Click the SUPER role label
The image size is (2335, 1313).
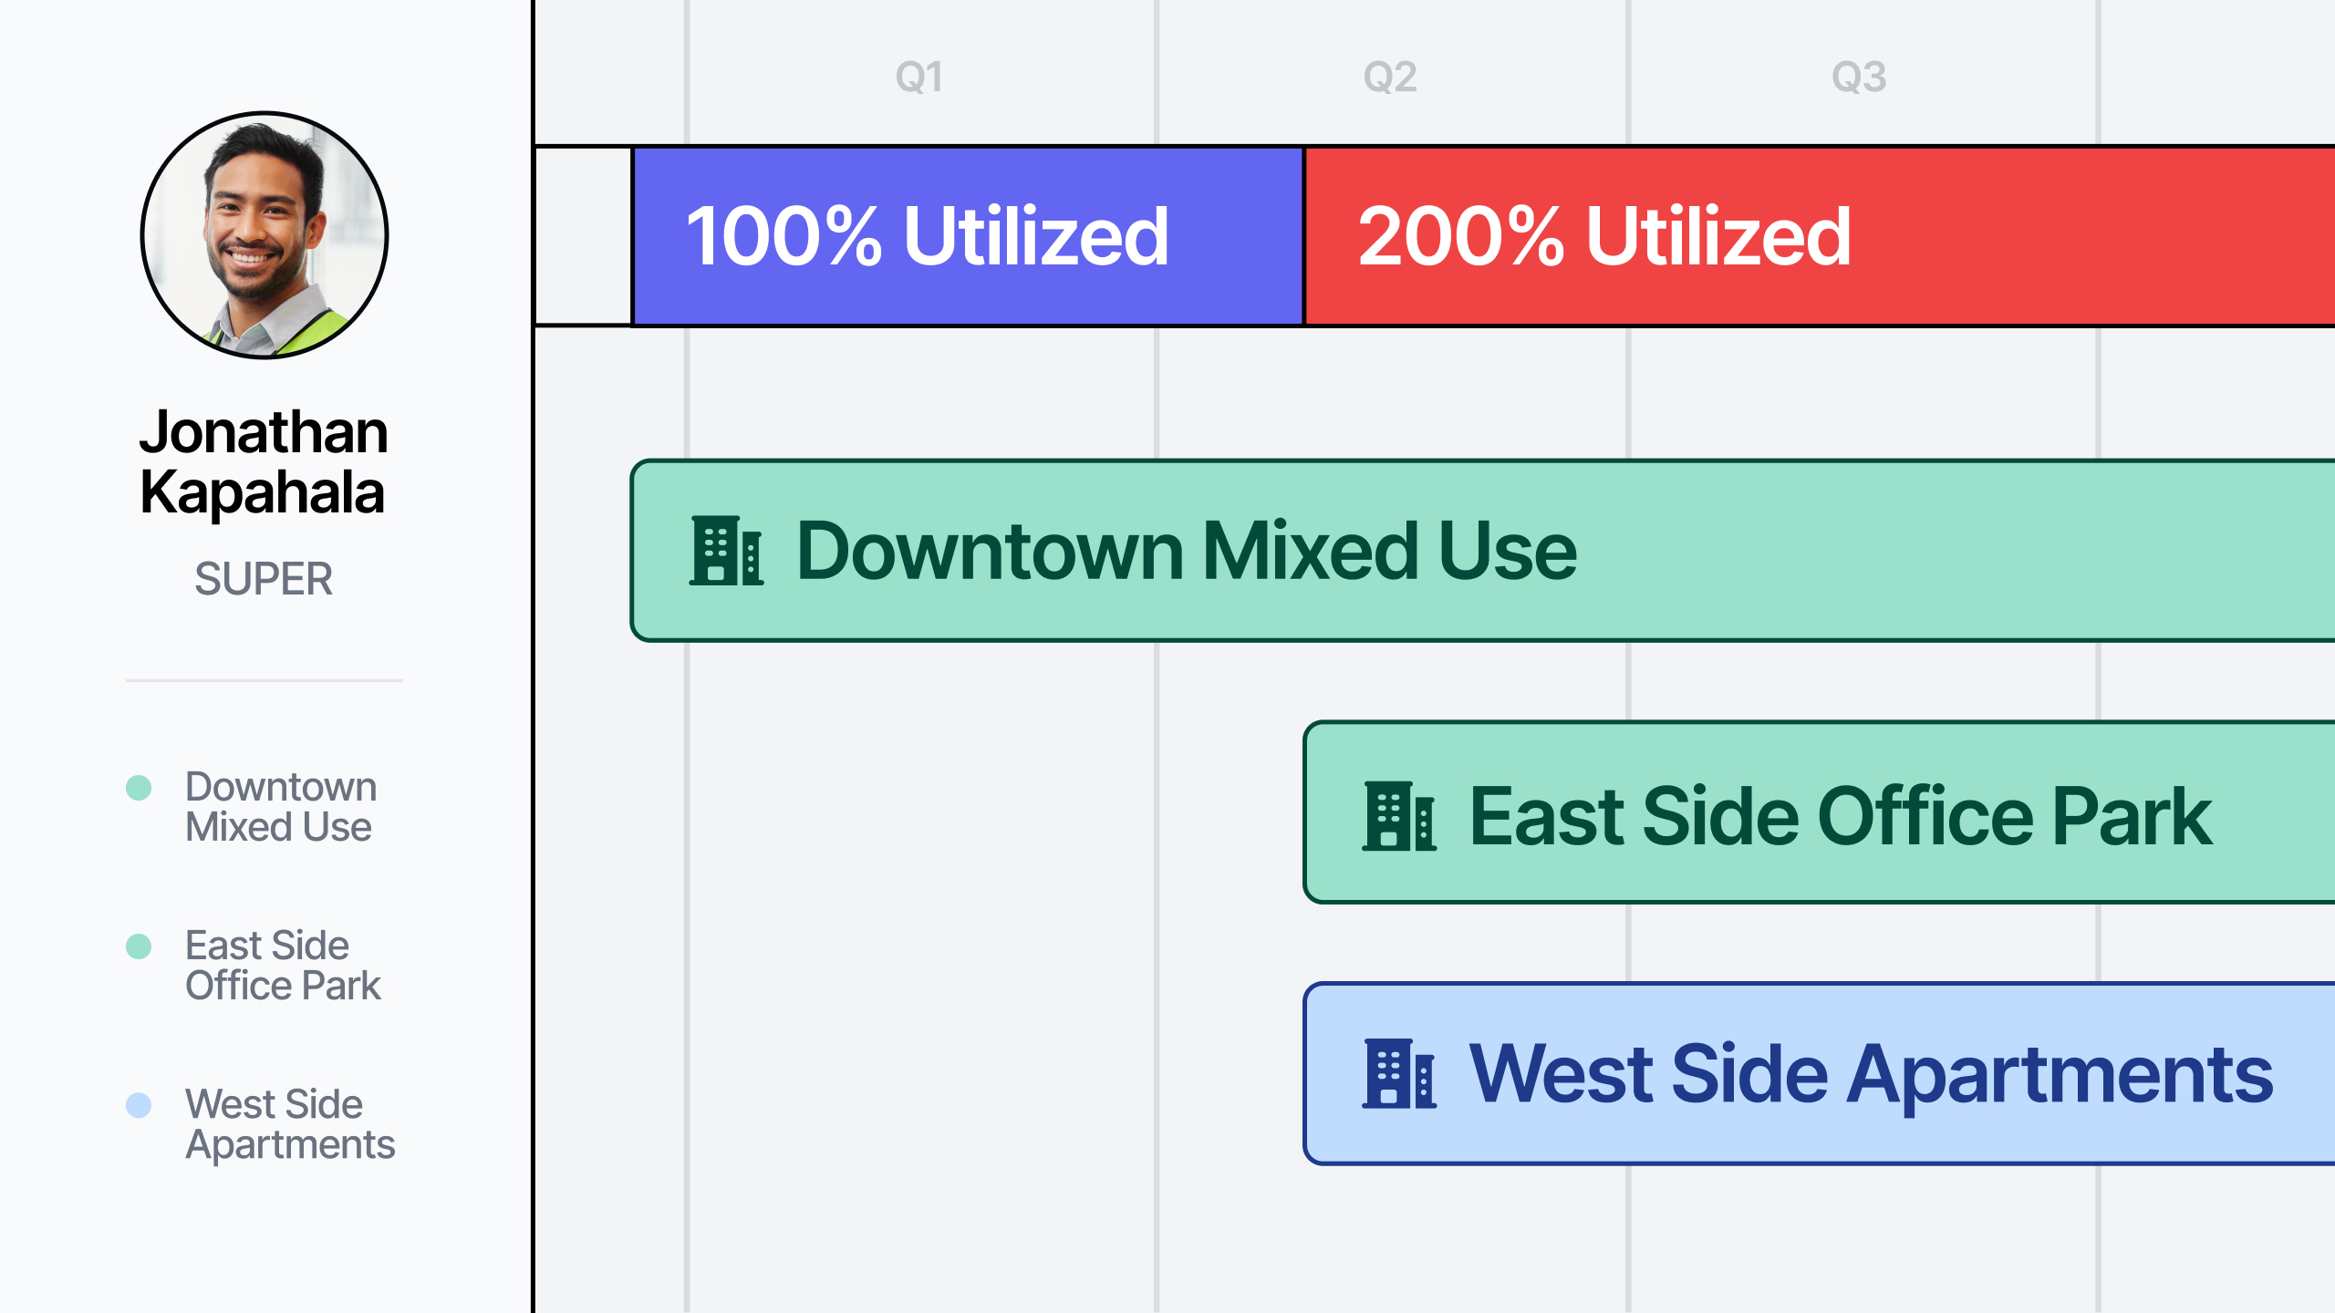[264, 579]
